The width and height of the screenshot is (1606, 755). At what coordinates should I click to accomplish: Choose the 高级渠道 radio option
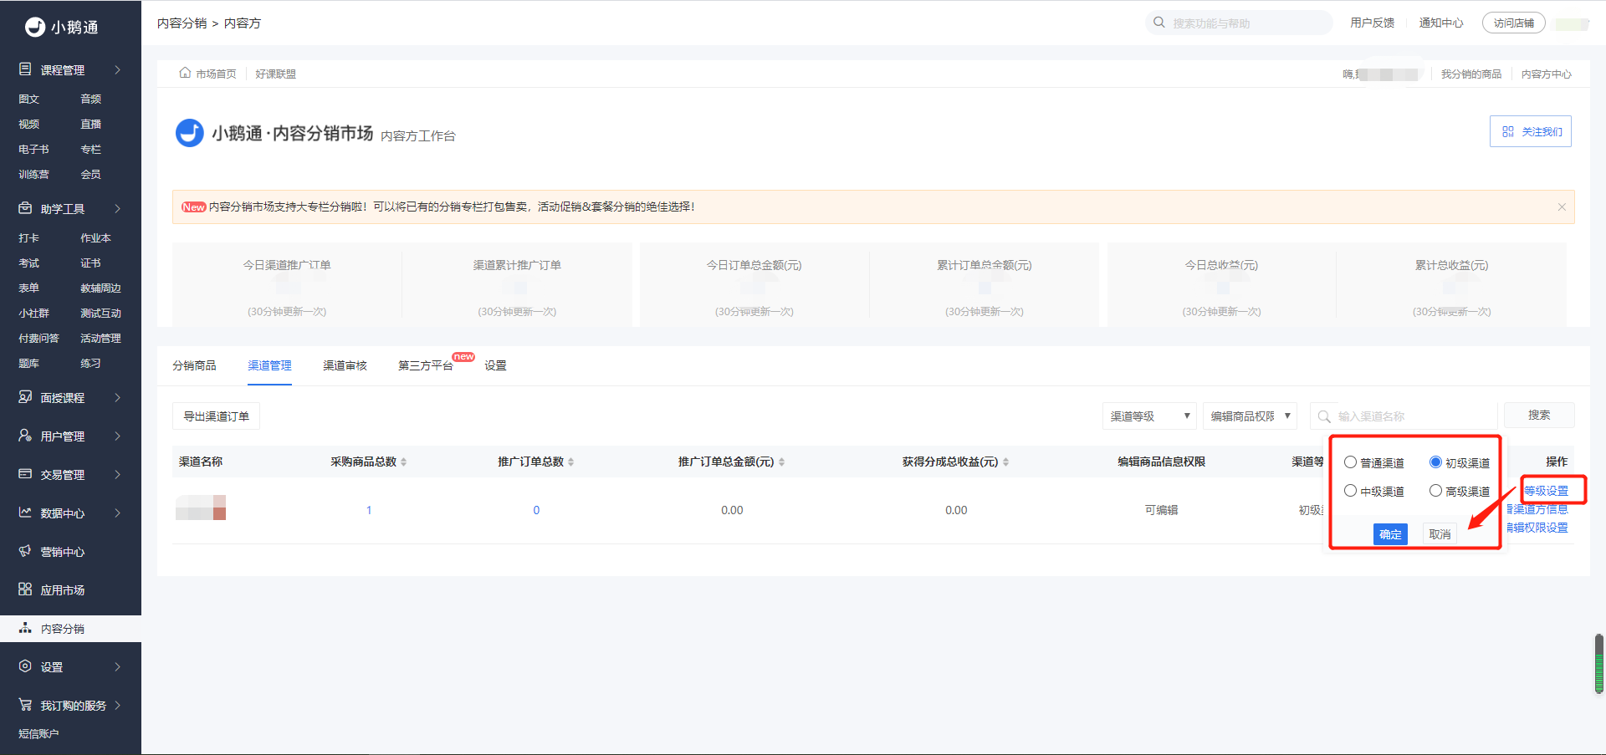(1435, 491)
